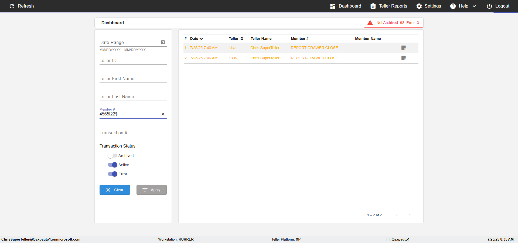
Task: Clear the Member # field with X icon
Action: (163, 114)
